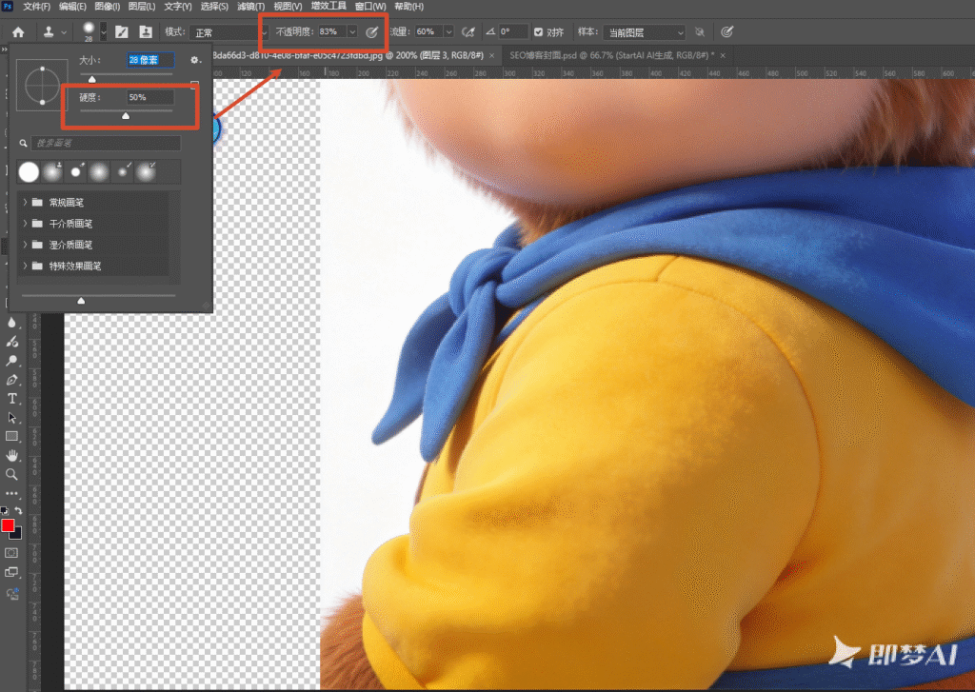Click the 大小 28 像素 size field
Image resolution: width=975 pixels, height=692 pixels.
[149, 60]
